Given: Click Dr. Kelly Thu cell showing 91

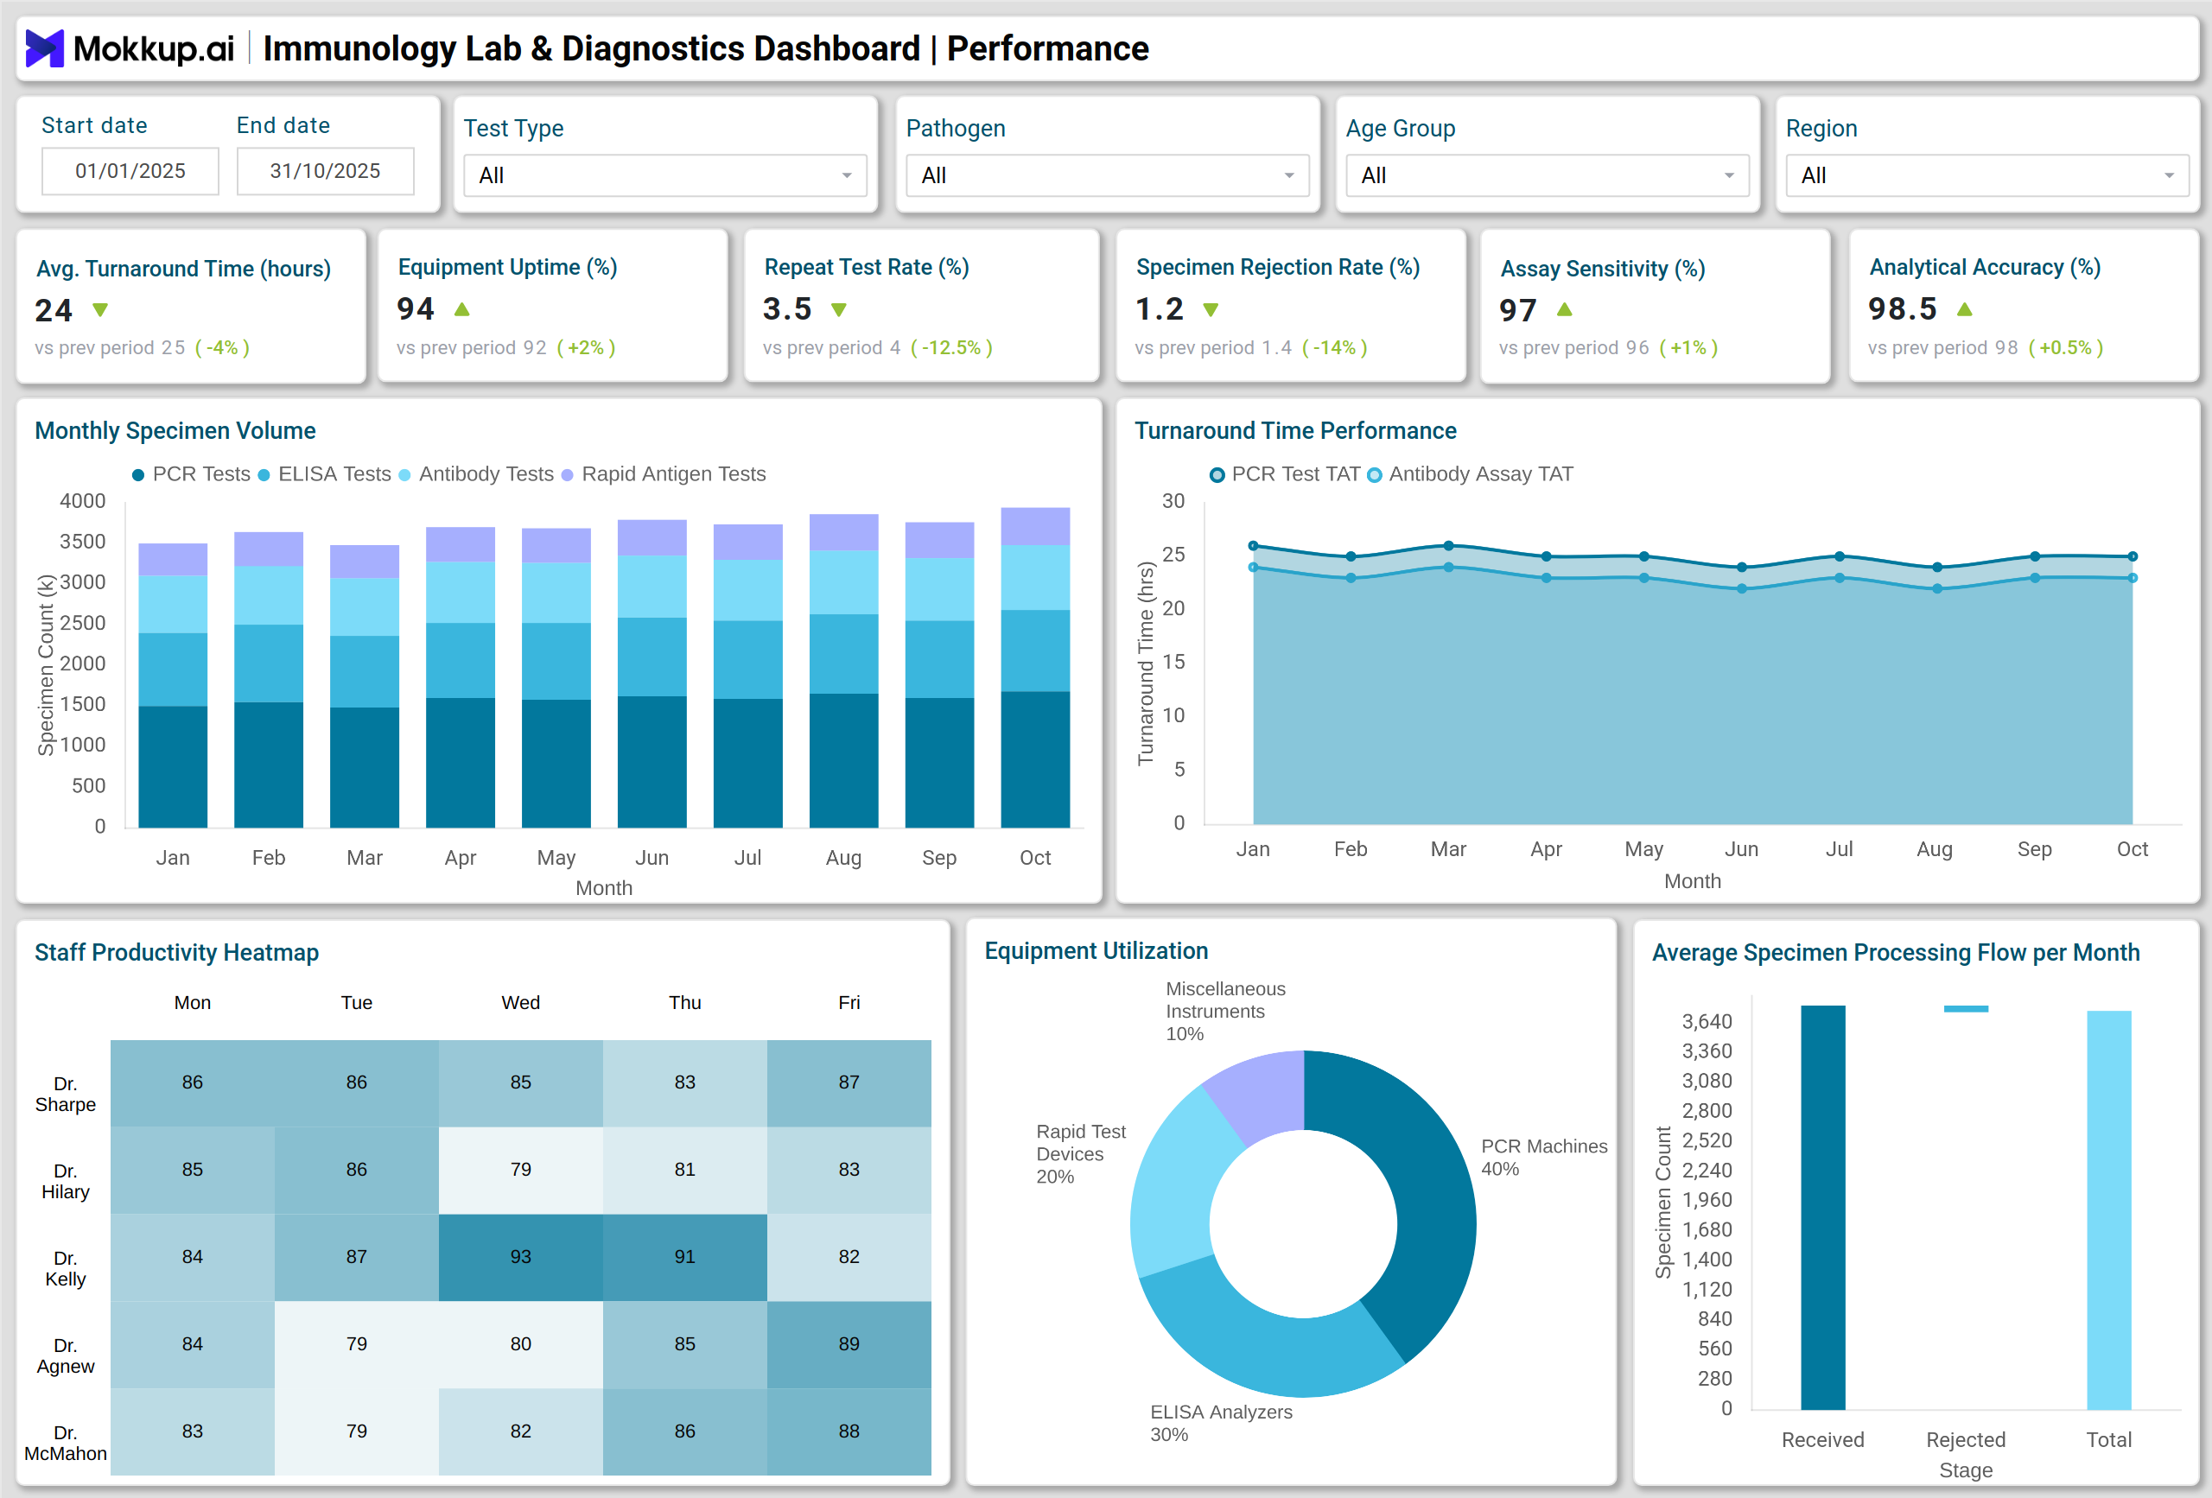Looking at the screenshot, I should 685,1256.
